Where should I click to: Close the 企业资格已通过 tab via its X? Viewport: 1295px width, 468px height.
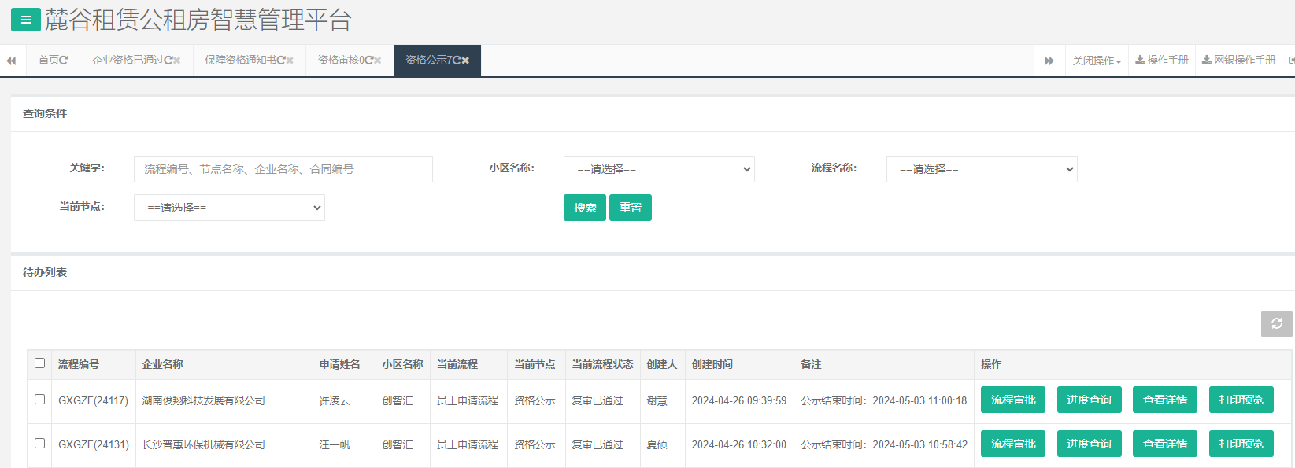click(177, 61)
